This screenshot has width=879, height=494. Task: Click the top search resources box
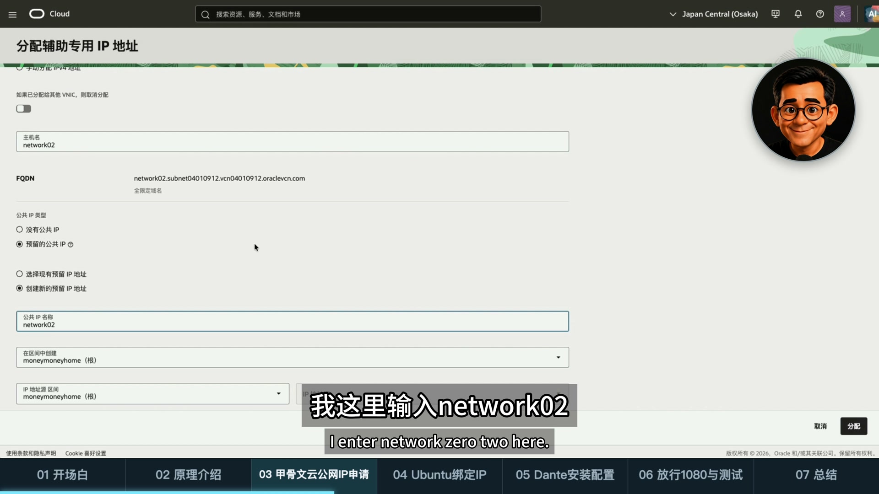point(368,14)
